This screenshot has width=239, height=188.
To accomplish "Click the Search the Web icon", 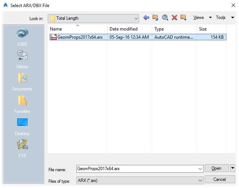I will coord(165,17).
